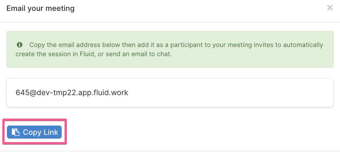This screenshot has width=340, height=157.
Task: Click the 645@dev-tmp22.app.fluid.work address text
Action: (x=72, y=93)
